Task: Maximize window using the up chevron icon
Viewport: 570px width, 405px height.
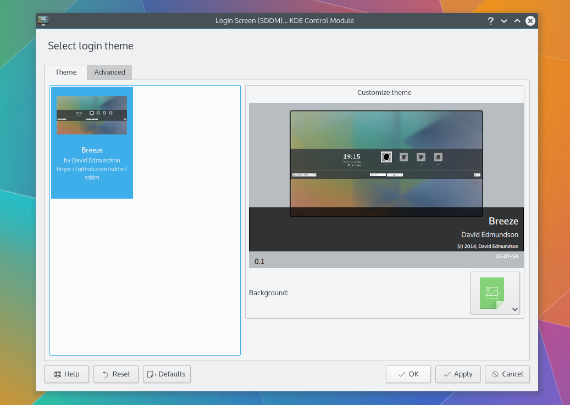Action: tap(517, 21)
